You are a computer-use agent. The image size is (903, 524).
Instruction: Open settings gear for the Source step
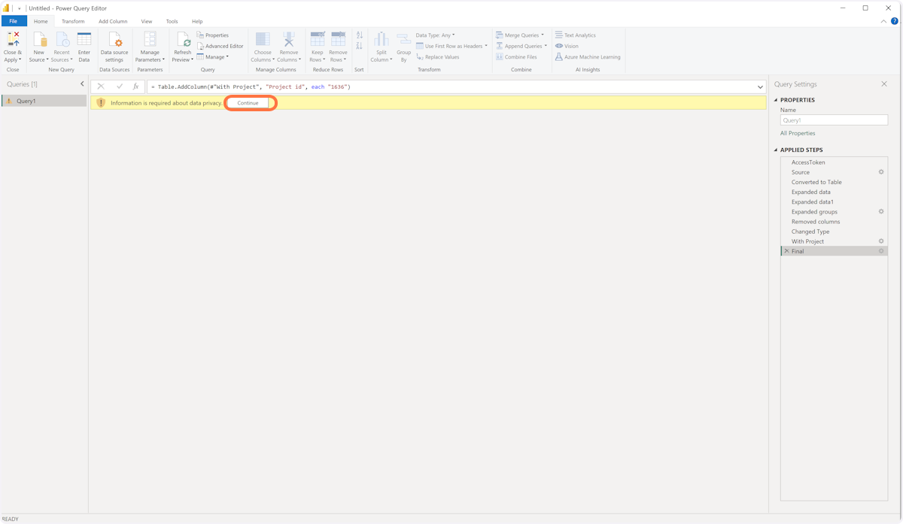881,172
